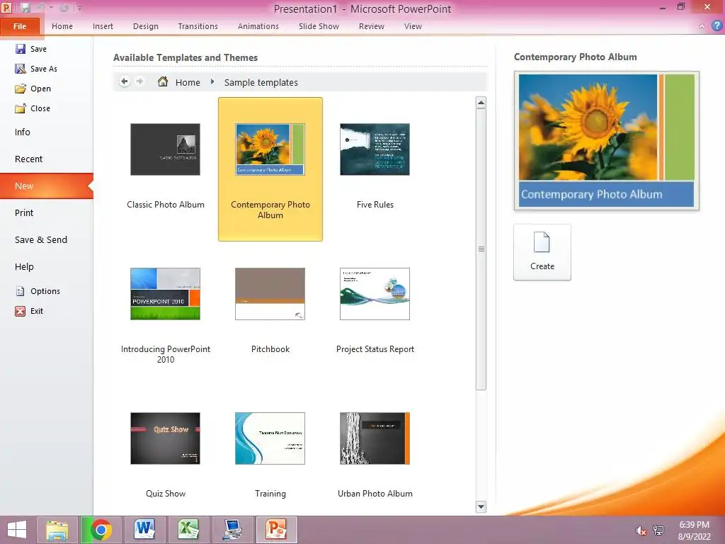Image resolution: width=725 pixels, height=544 pixels.
Task: Open Windows Start button
Action: (x=17, y=530)
